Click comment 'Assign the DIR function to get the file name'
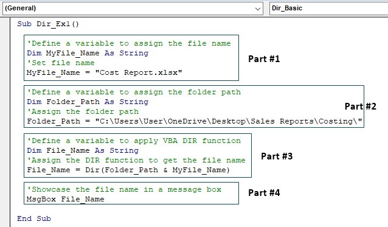 tap(136, 161)
